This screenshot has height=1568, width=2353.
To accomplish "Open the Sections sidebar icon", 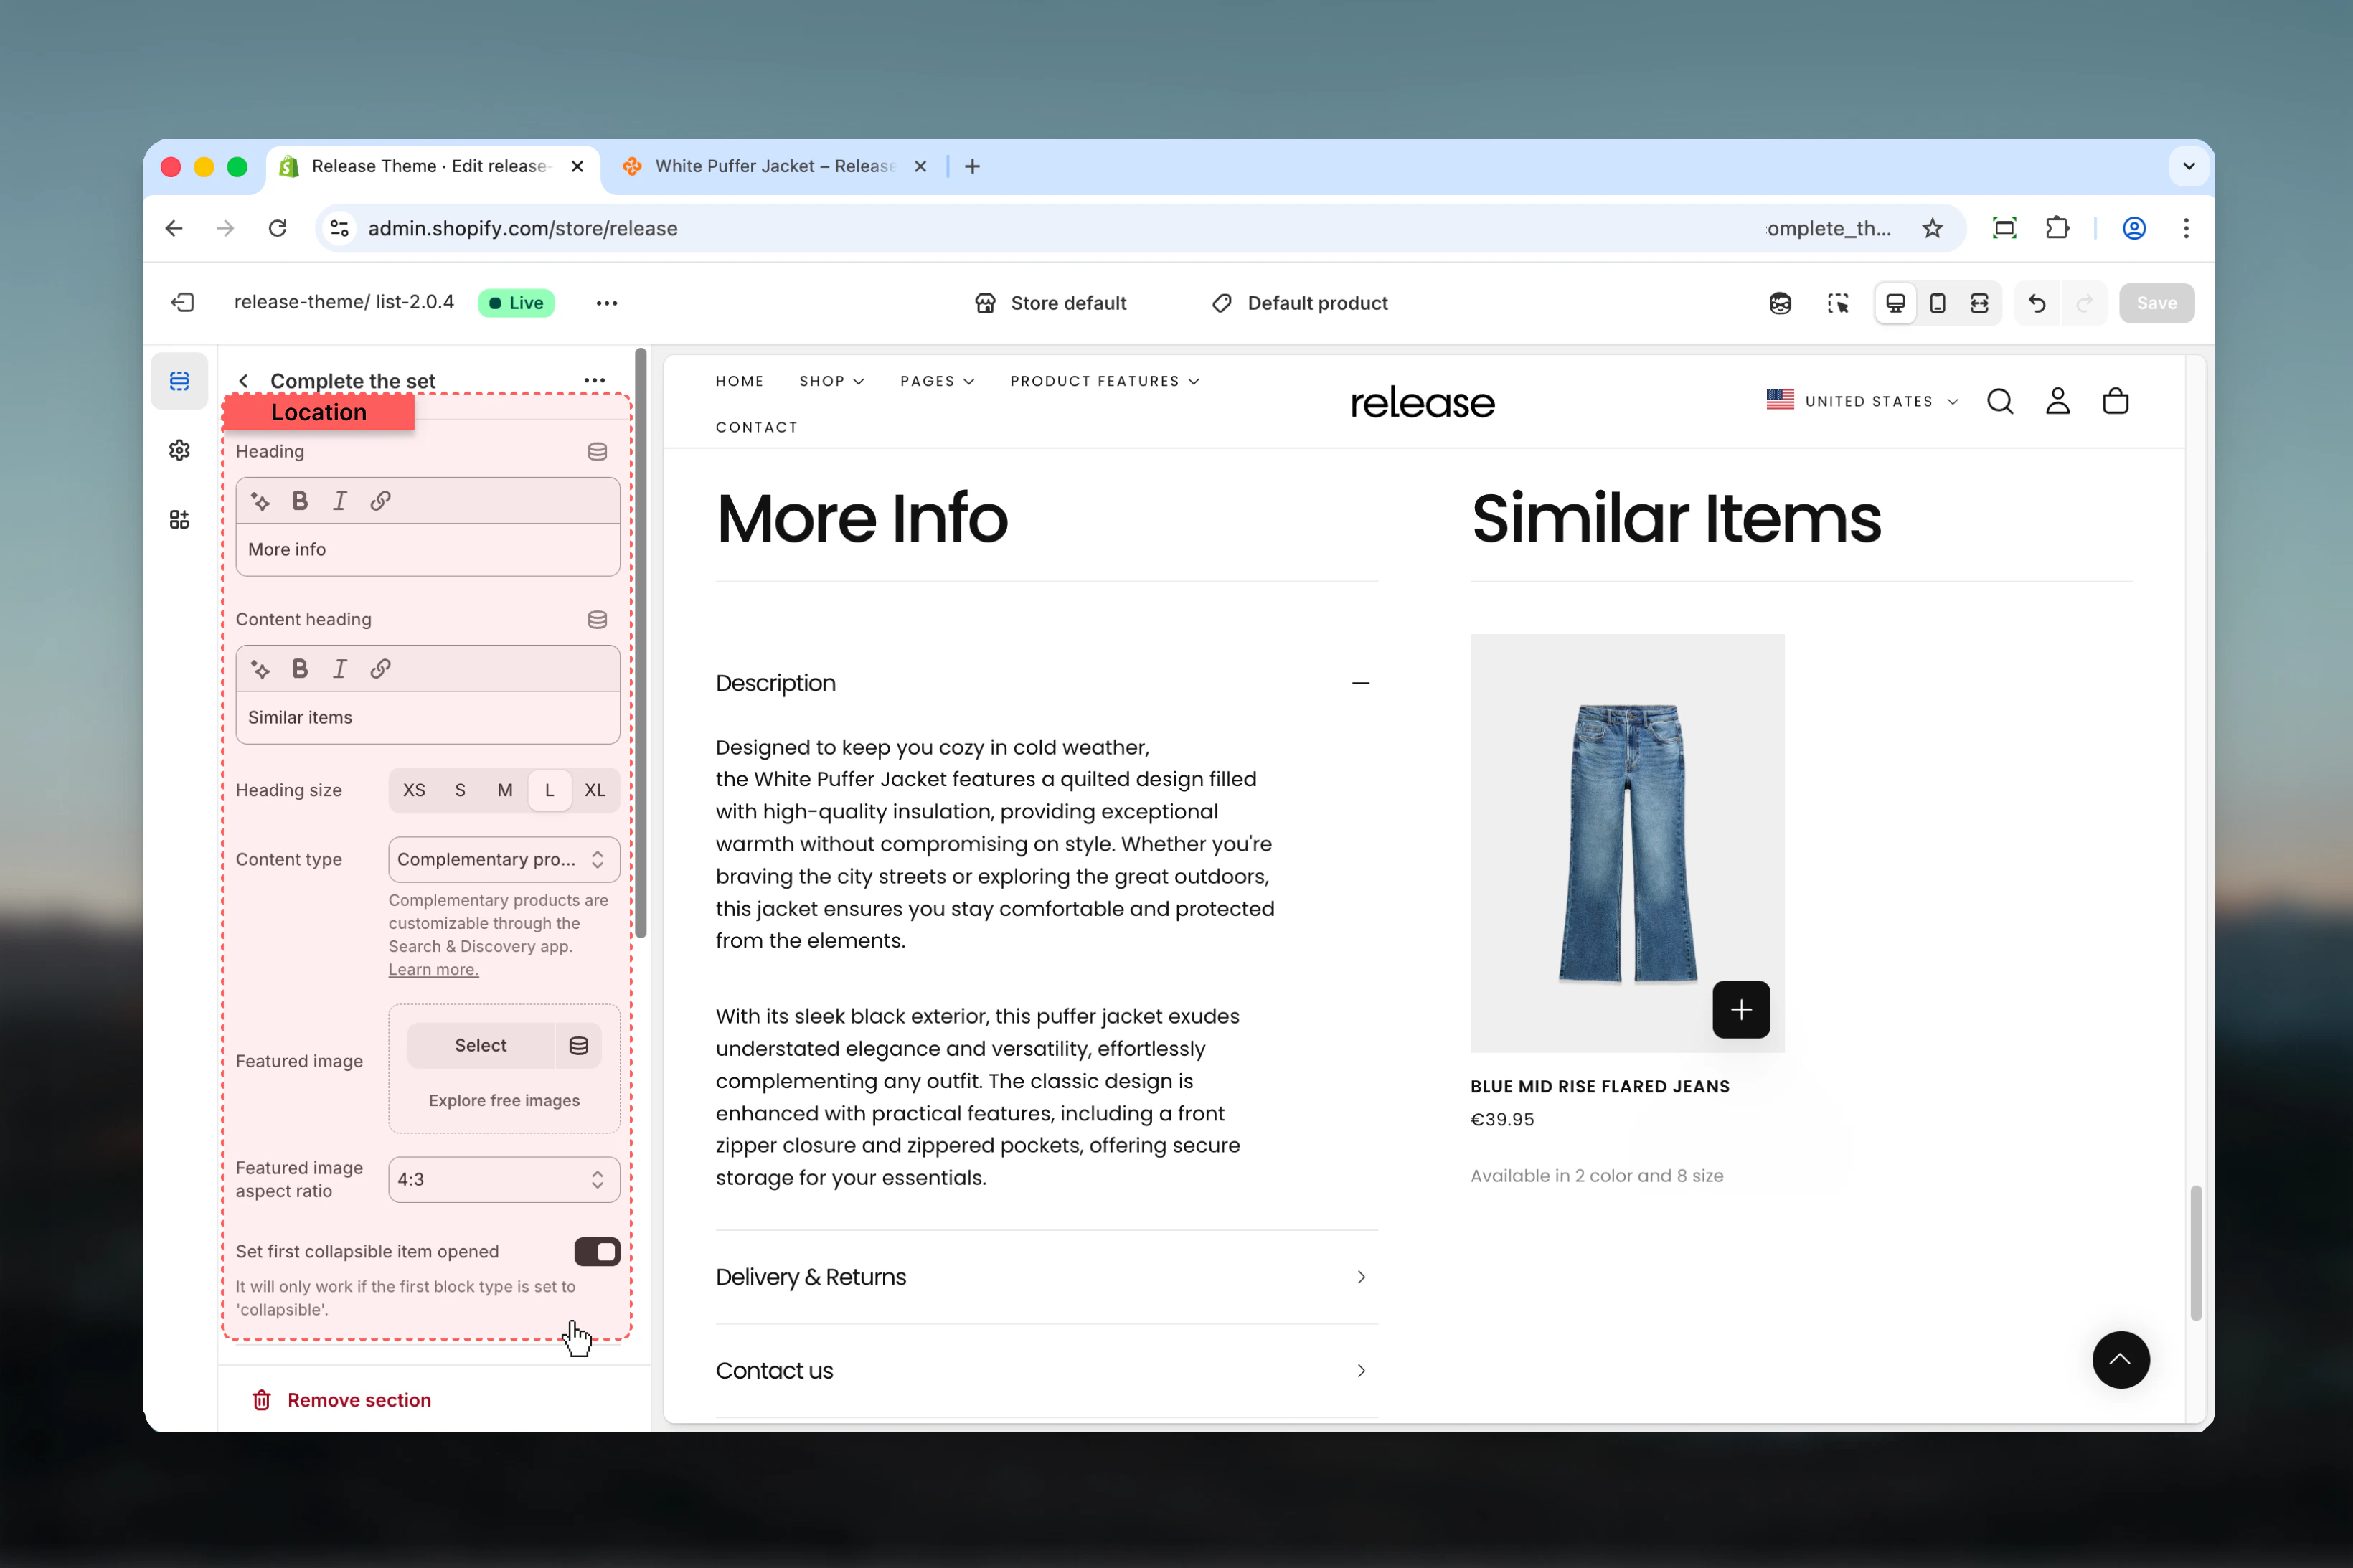I will click(180, 381).
